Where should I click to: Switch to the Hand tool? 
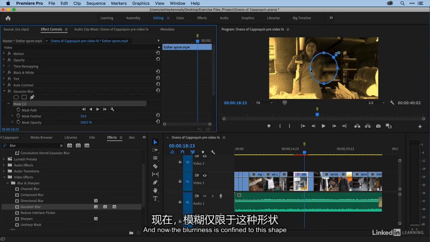[x=155, y=190]
